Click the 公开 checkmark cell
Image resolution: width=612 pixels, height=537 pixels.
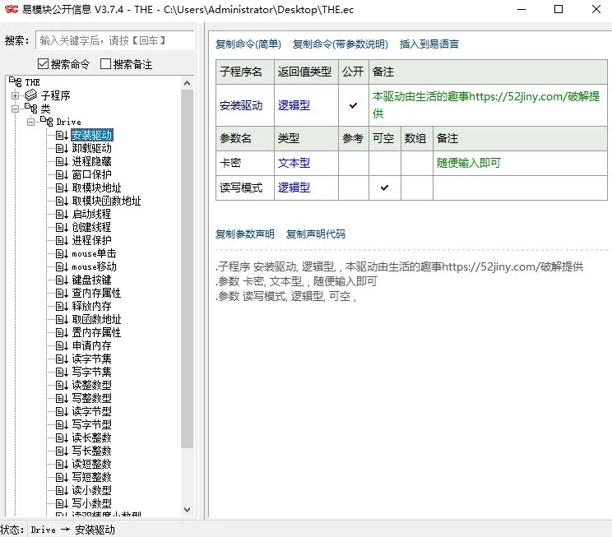coord(354,105)
